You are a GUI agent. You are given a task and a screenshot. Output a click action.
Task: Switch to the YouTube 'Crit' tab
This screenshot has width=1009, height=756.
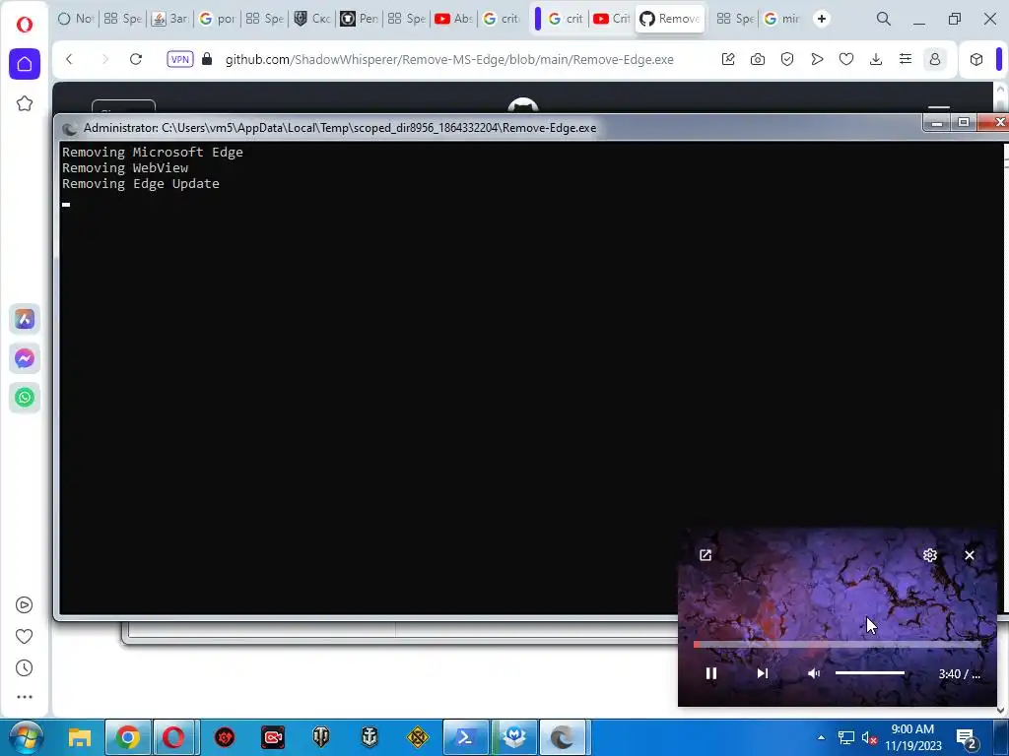611,19
